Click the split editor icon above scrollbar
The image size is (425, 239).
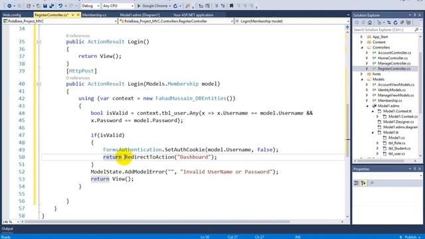[x=347, y=27]
